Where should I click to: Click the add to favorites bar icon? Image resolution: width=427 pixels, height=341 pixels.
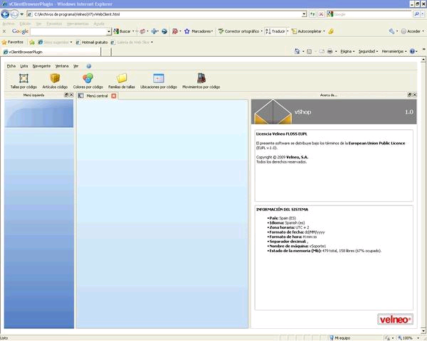coord(32,42)
